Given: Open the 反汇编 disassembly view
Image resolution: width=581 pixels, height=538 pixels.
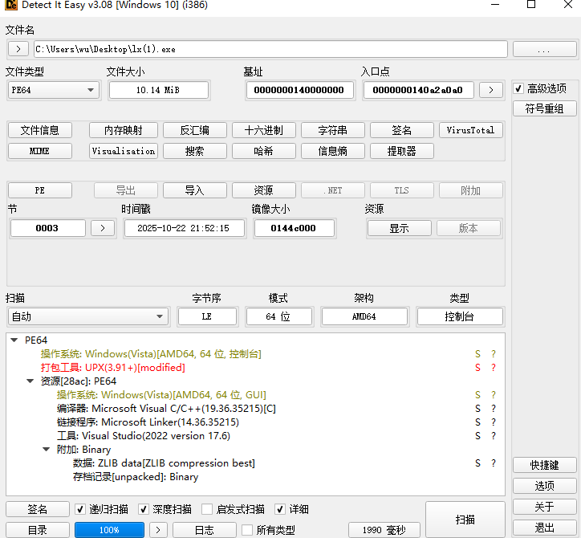Looking at the screenshot, I should (194, 130).
